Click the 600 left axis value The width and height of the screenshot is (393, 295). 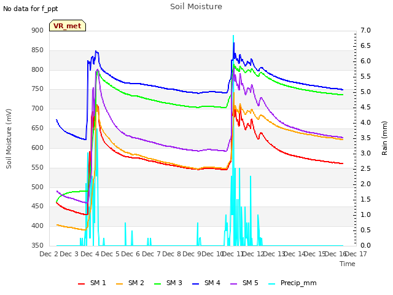[x=37, y=147]
